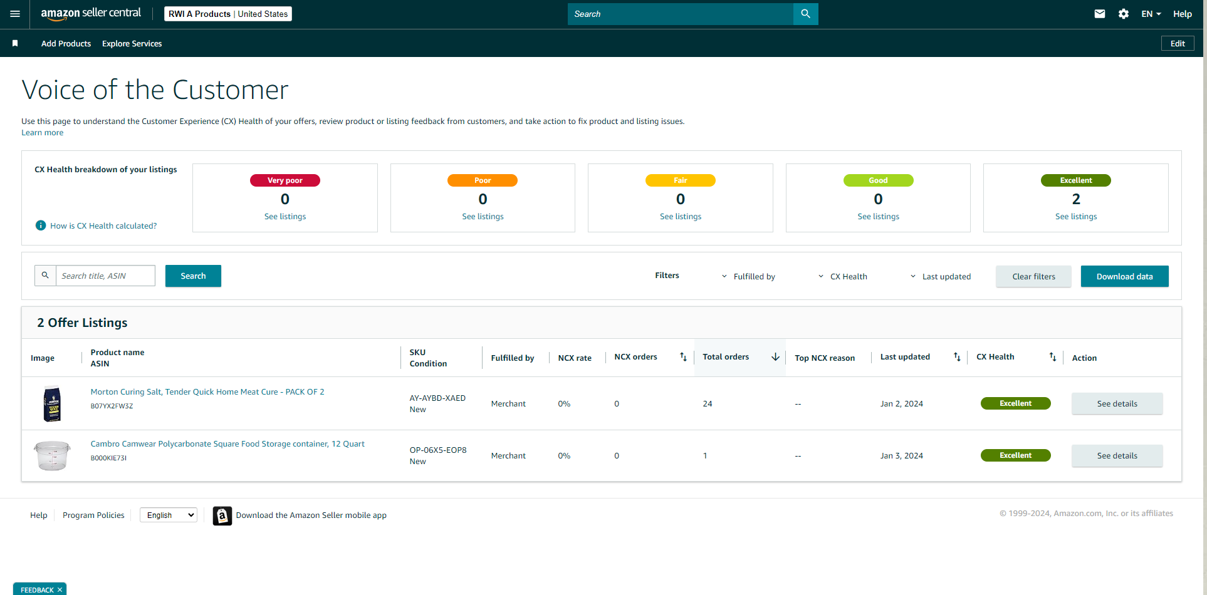The height and width of the screenshot is (595, 1207).
Task: Click ASIN text B07YX2FW3Z
Action: [112, 406]
